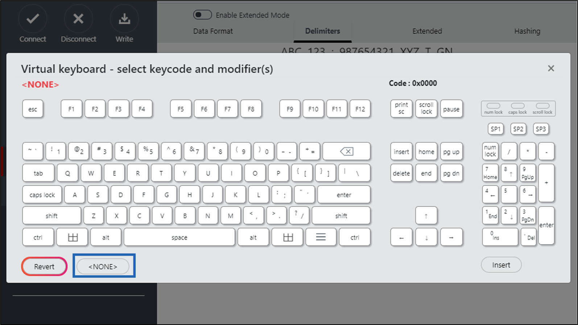The width and height of the screenshot is (578, 325).
Task: Select the home navigation key
Action: (x=426, y=151)
